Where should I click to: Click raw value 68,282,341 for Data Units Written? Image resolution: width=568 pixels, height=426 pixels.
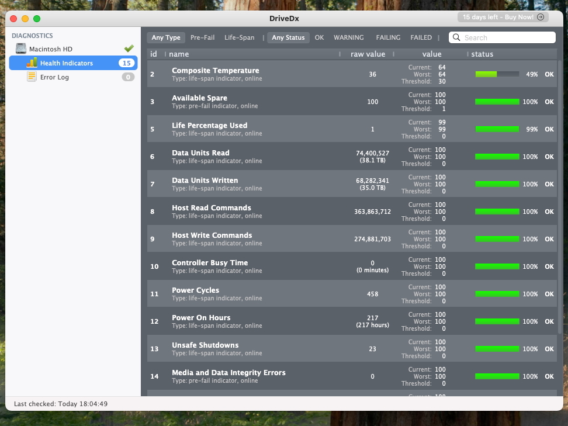(x=372, y=181)
